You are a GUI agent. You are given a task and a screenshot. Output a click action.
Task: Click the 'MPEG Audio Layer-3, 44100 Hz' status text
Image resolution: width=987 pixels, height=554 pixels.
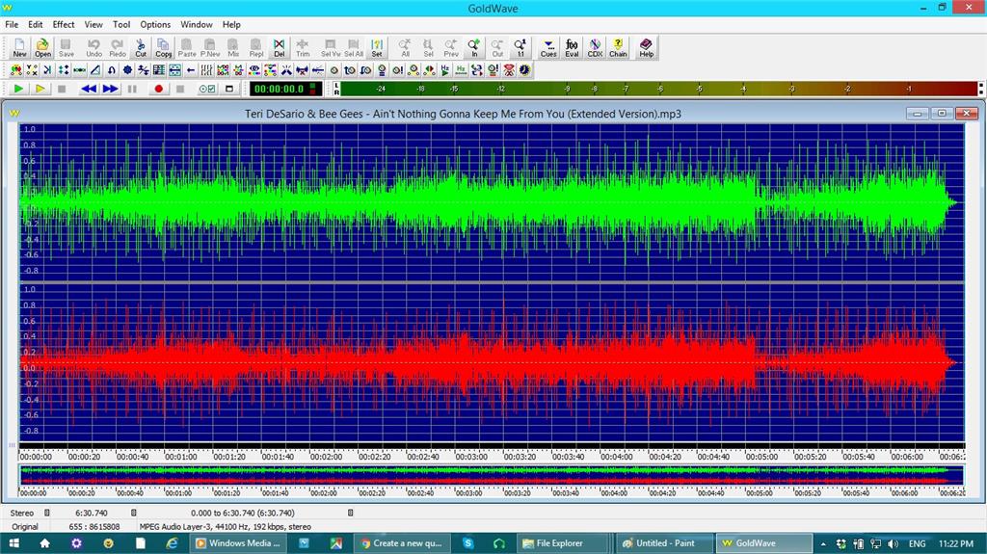click(226, 526)
